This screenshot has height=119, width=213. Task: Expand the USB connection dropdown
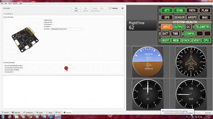click(x=104, y=8)
